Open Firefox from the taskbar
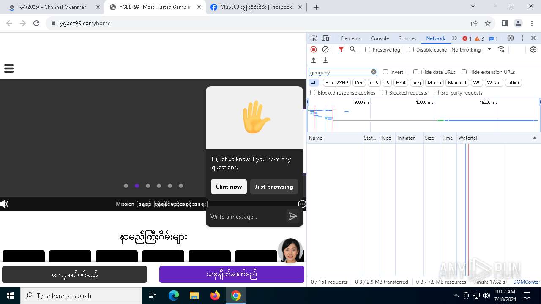This screenshot has height=304, width=541. point(215,296)
